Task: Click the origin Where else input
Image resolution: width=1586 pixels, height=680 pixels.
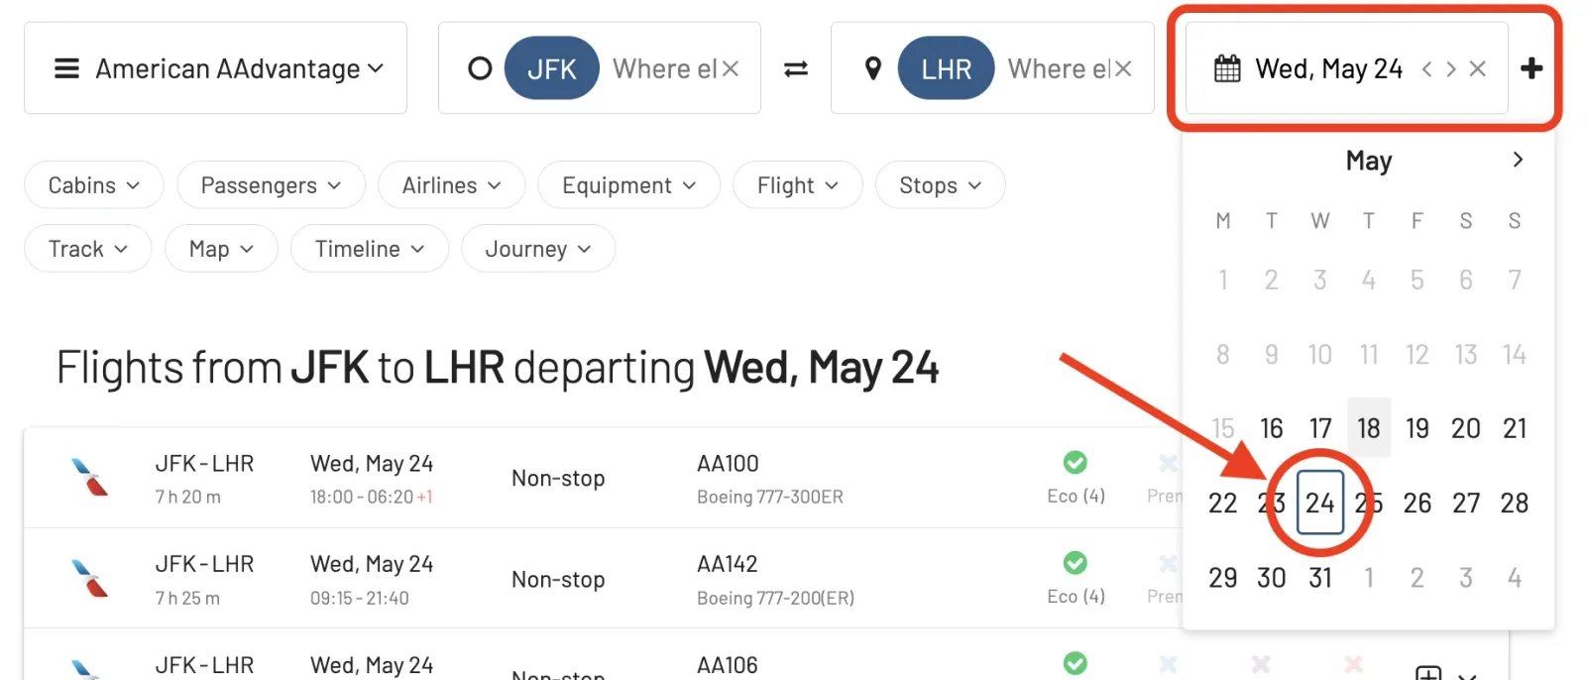Action: point(664,68)
